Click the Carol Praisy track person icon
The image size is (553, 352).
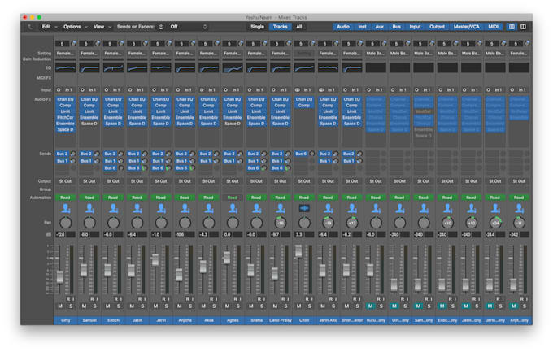click(281, 209)
